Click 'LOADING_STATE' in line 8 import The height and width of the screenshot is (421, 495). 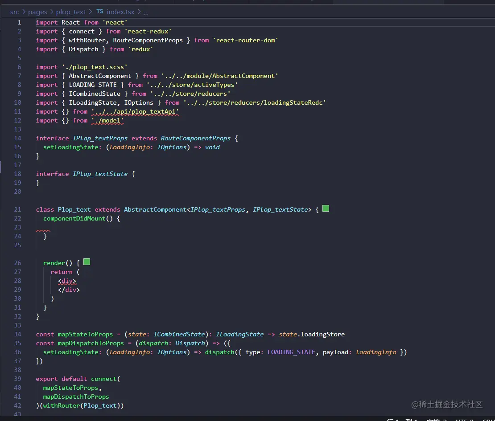[x=93, y=85]
